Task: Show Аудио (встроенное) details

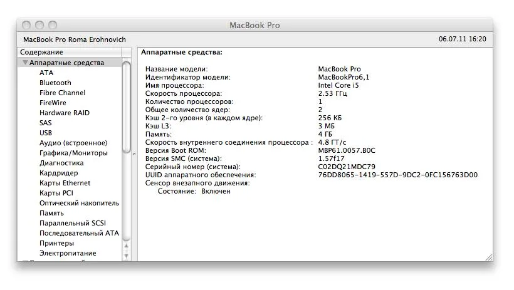Action: click(73, 143)
